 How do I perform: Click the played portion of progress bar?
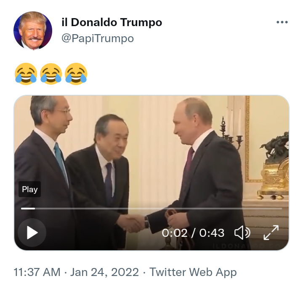point(28,209)
